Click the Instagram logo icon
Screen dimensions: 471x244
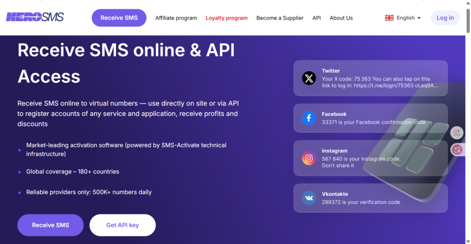pos(309,158)
